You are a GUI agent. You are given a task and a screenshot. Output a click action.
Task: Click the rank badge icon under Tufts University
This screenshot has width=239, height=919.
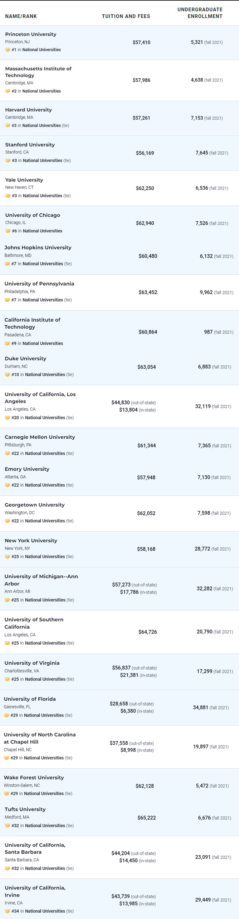[8, 826]
